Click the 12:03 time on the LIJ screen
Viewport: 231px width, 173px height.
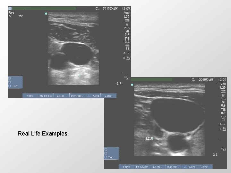pos(126,9)
